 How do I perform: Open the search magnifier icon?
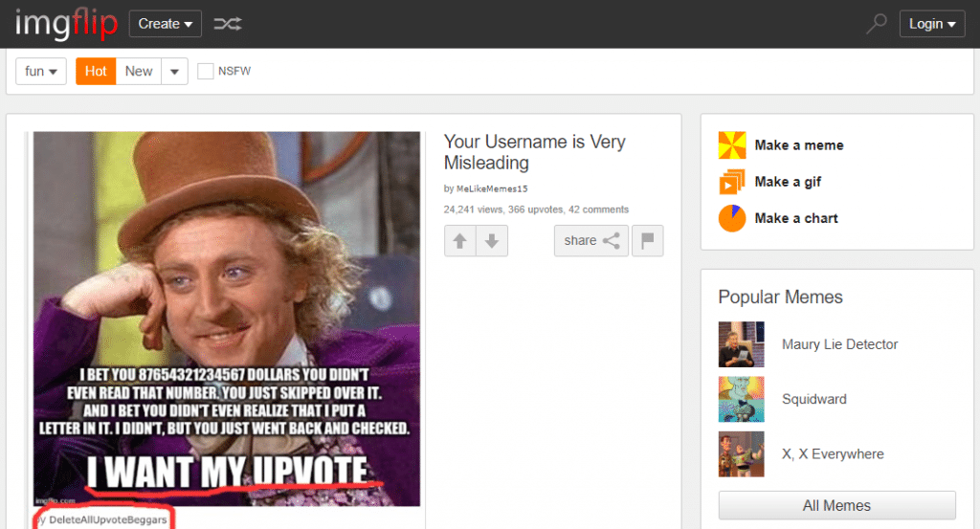877,24
